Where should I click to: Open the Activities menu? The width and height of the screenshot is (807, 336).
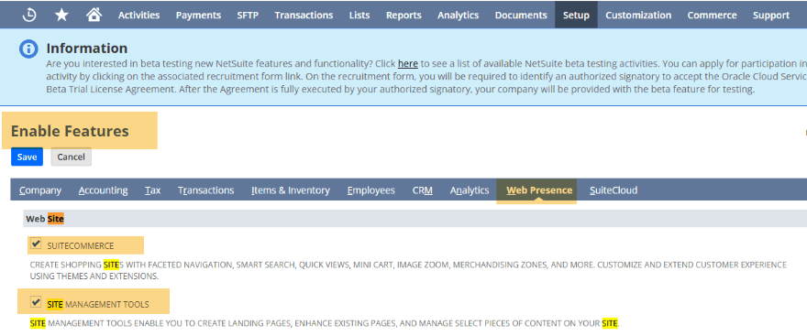(x=139, y=15)
